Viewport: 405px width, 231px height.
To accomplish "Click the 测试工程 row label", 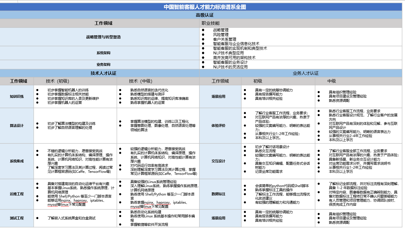I will point(17,218).
